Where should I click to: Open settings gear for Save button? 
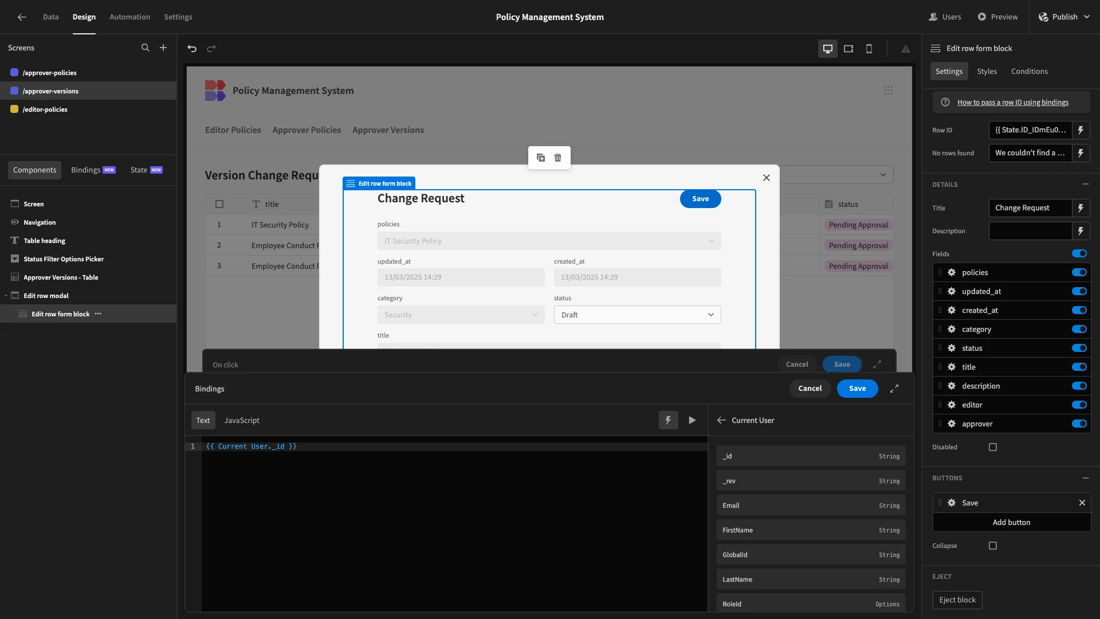coord(952,503)
